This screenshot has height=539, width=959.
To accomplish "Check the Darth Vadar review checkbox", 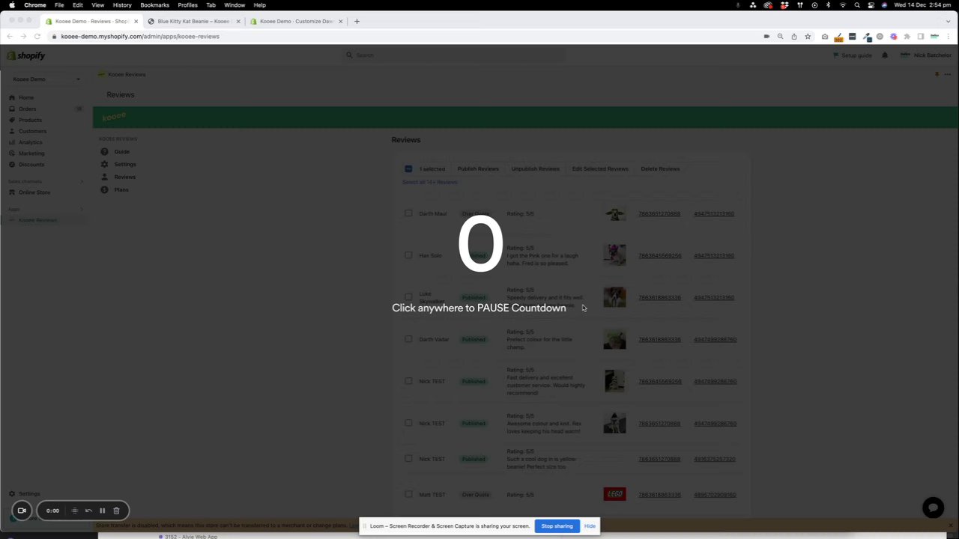I will point(408,339).
